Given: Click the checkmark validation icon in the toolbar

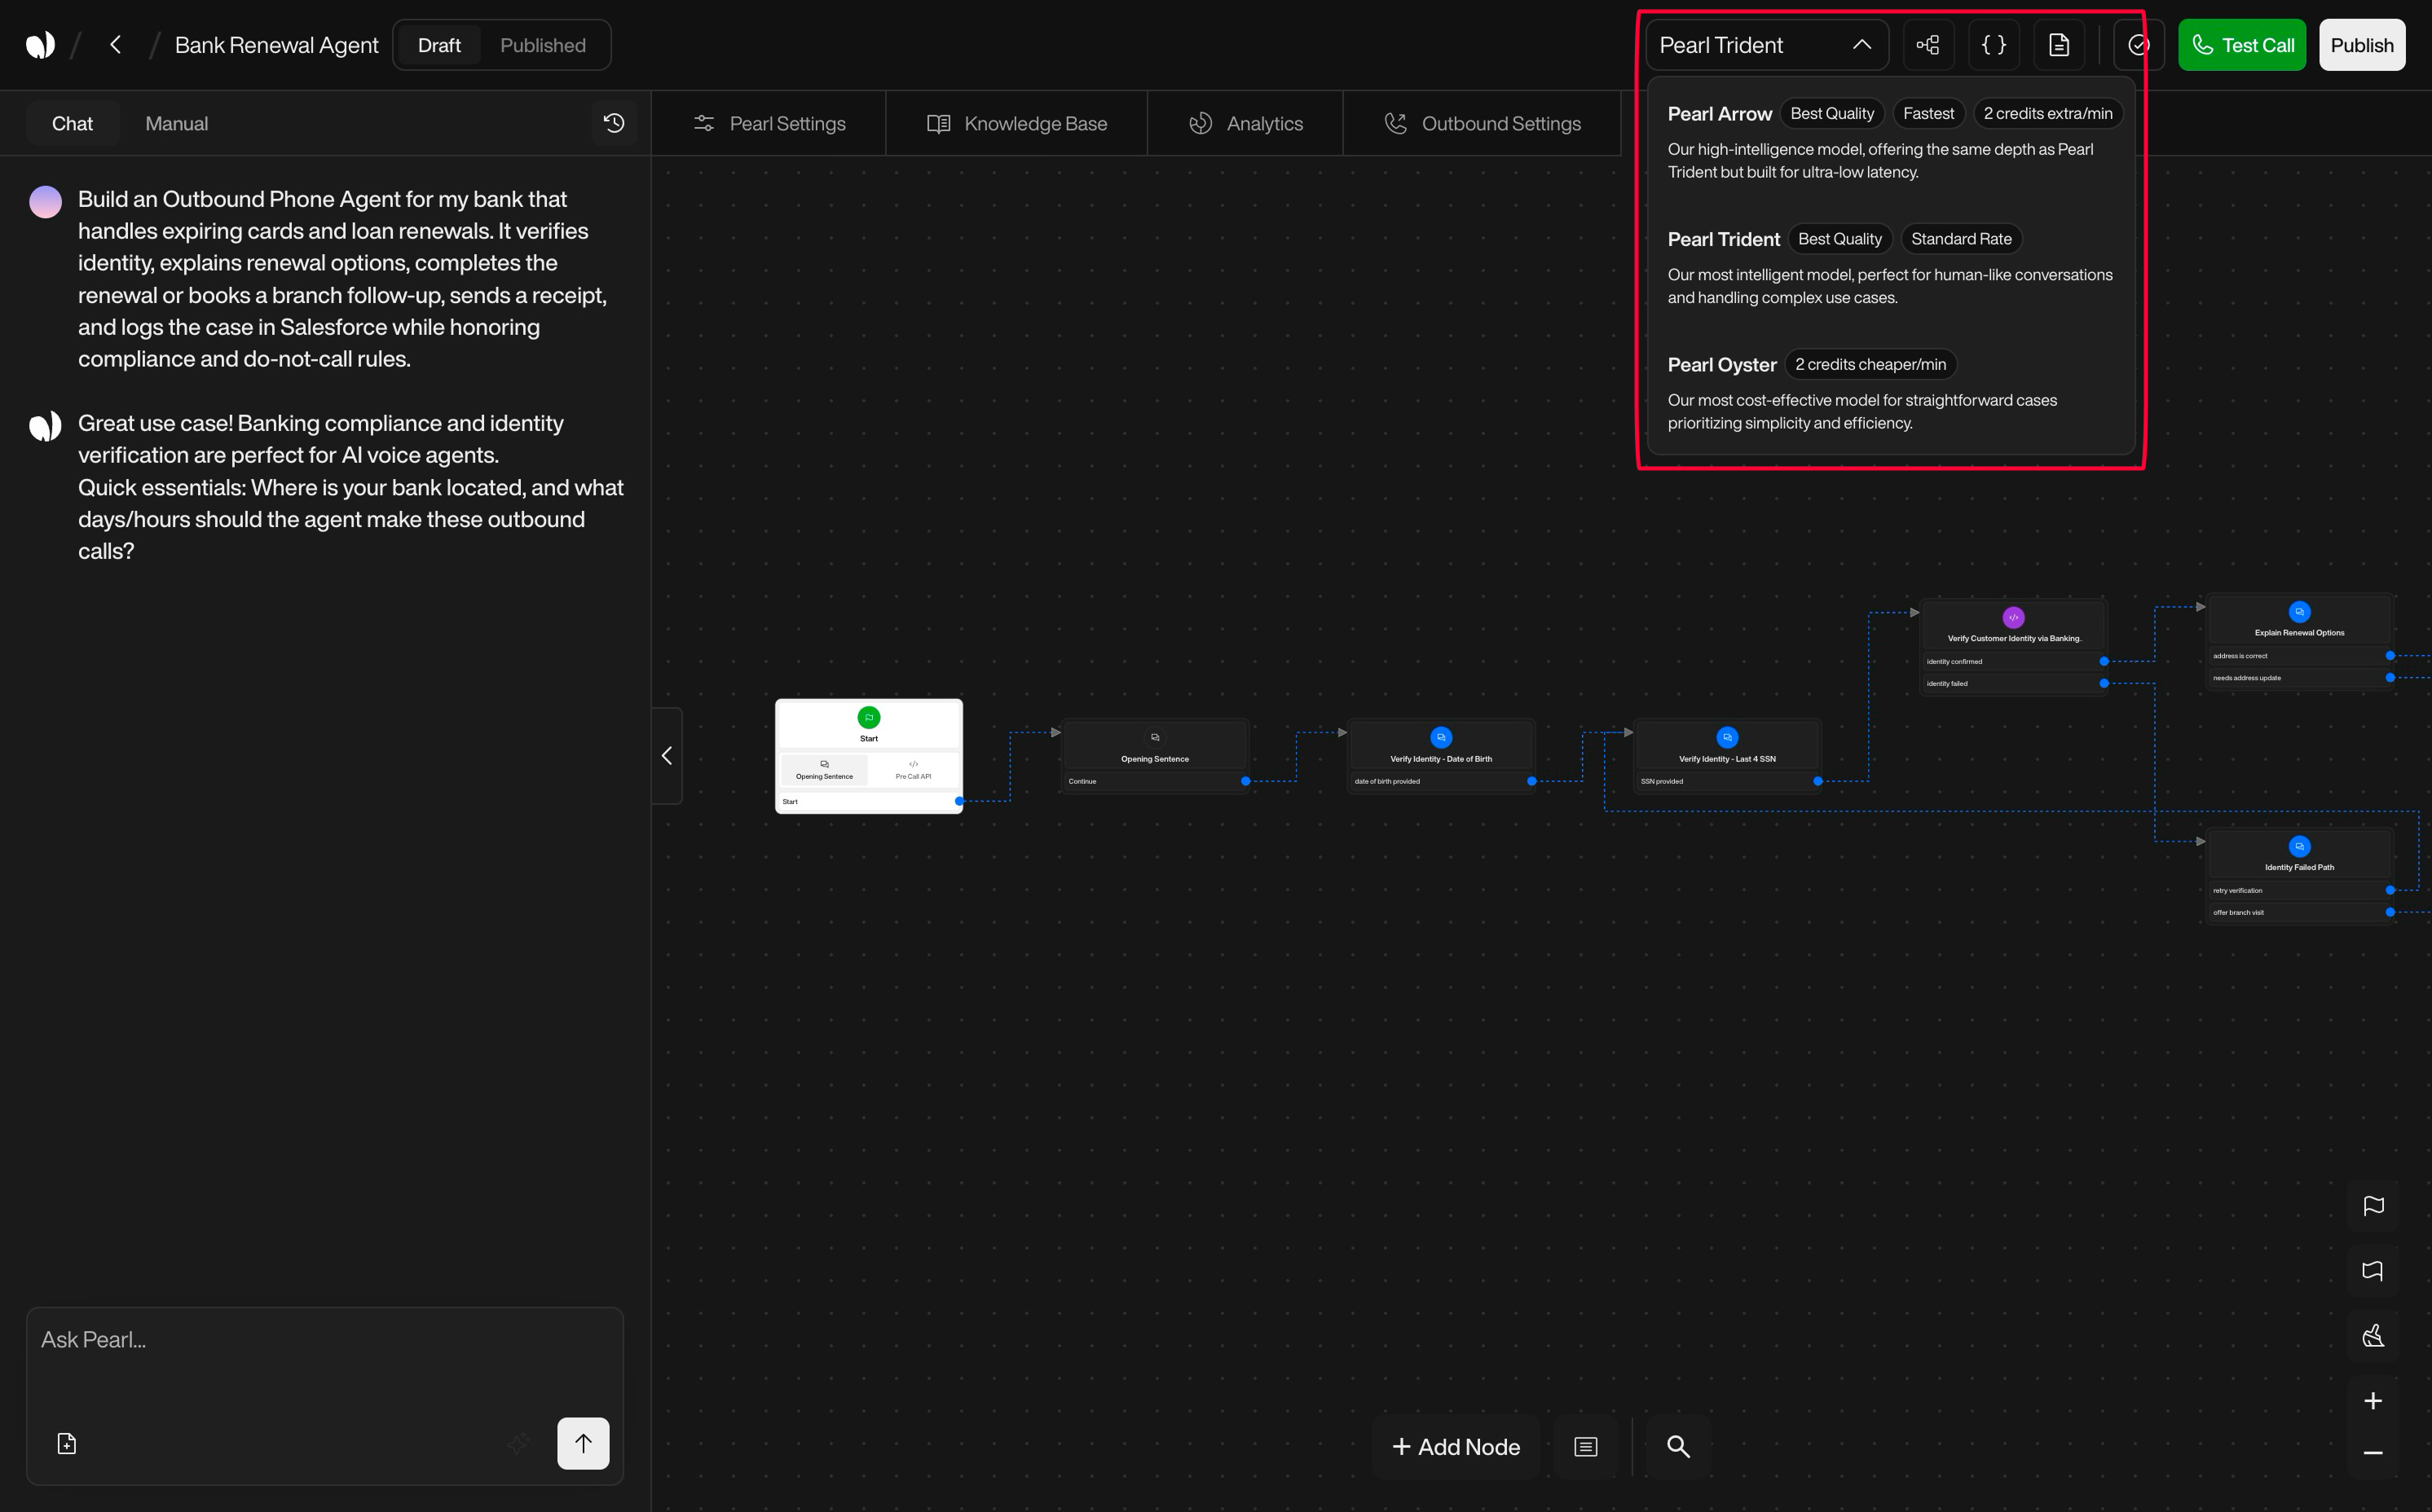Looking at the screenshot, I should (x=2137, y=44).
